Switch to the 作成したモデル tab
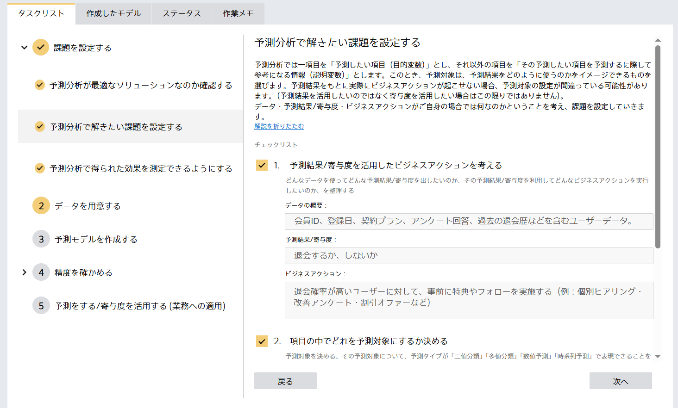This screenshot has width=678, height=408. 113,13
